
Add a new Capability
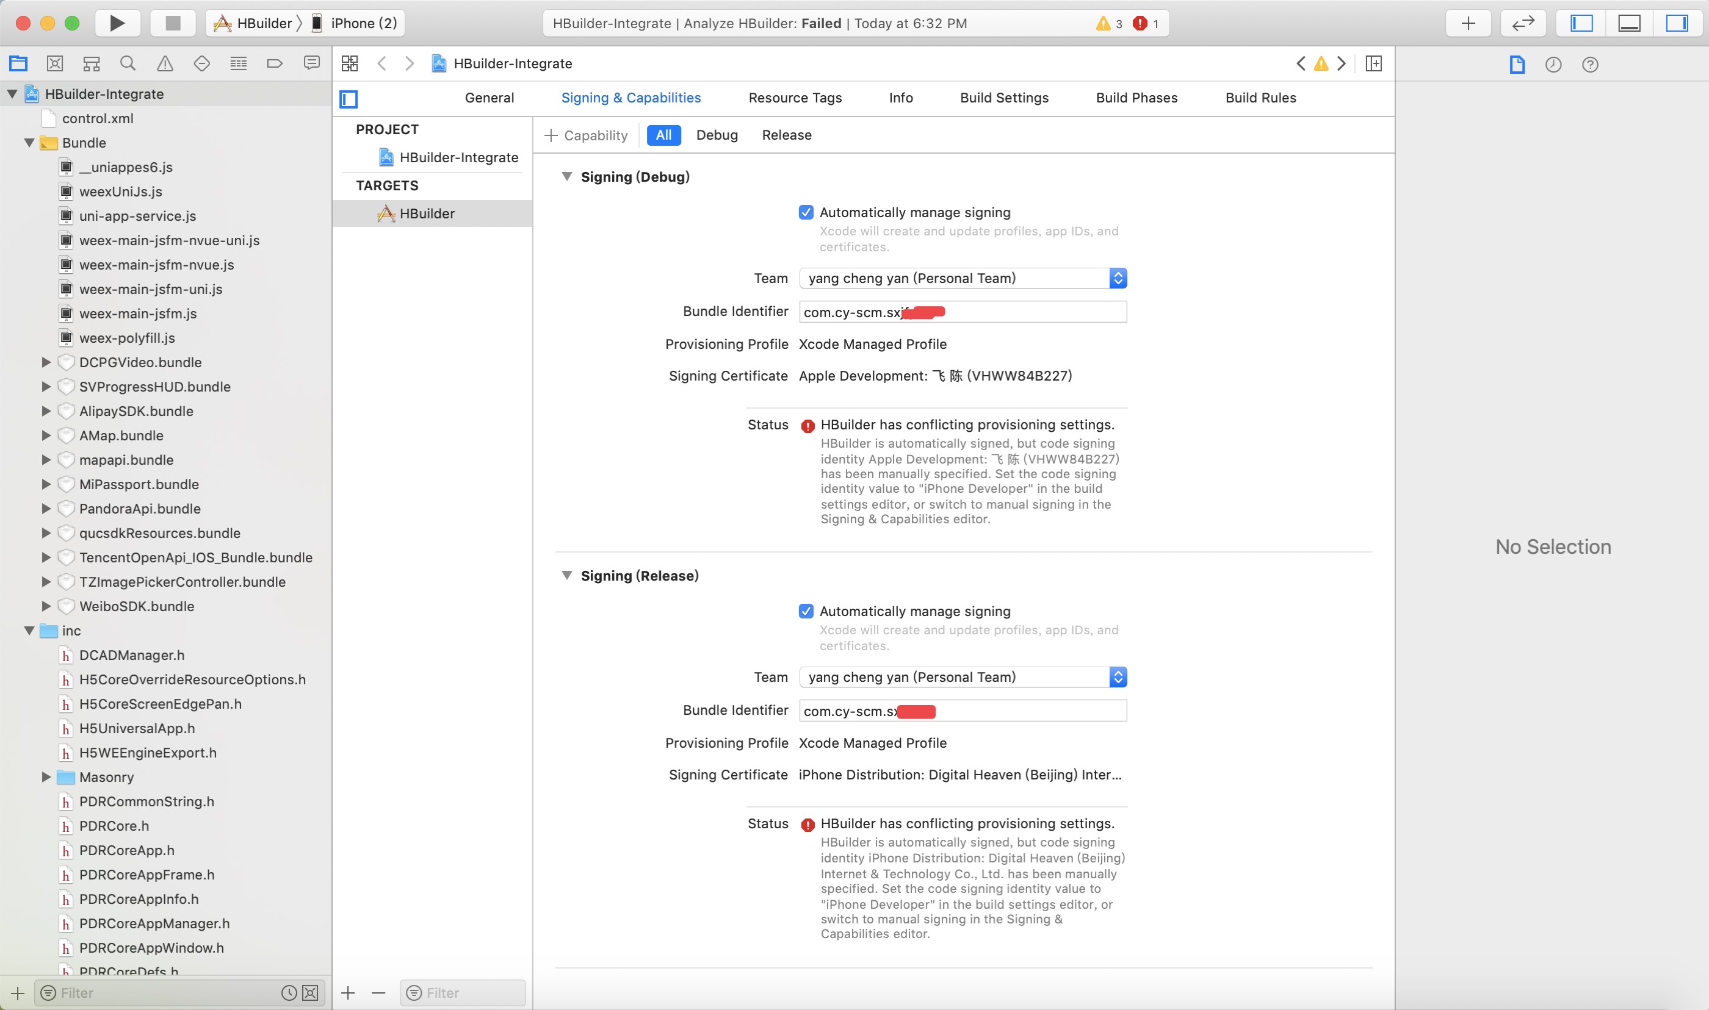585,135
